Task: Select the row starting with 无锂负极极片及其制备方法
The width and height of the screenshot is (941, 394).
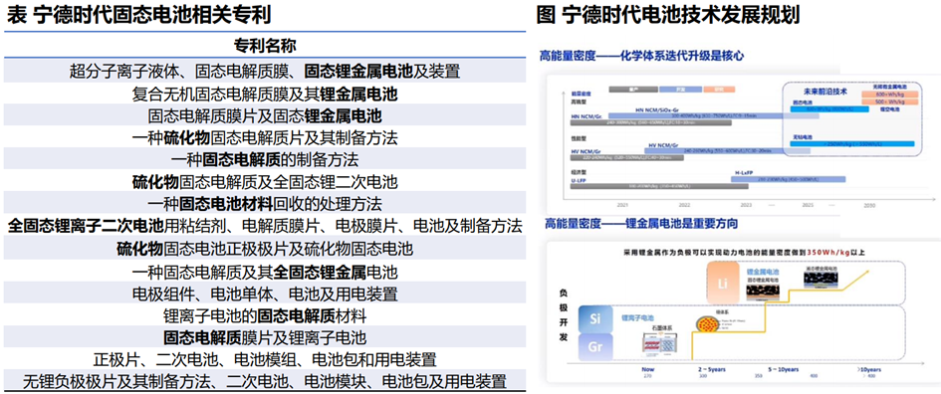Action: 265,380
